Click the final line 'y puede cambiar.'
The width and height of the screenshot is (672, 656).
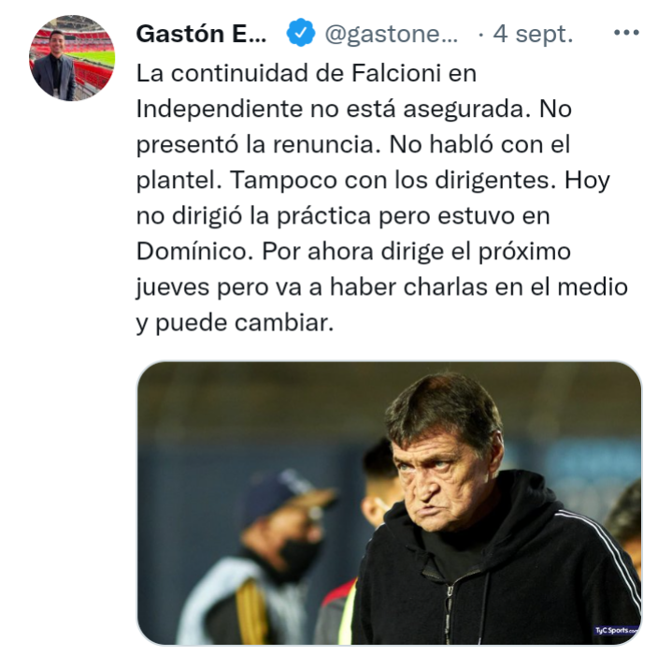tap(235, 324)
